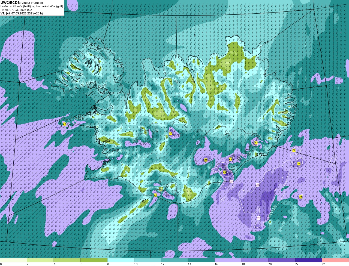
Task: Click the white 25 contour label just southeast of the 33 marker
Action: (231, 181)
